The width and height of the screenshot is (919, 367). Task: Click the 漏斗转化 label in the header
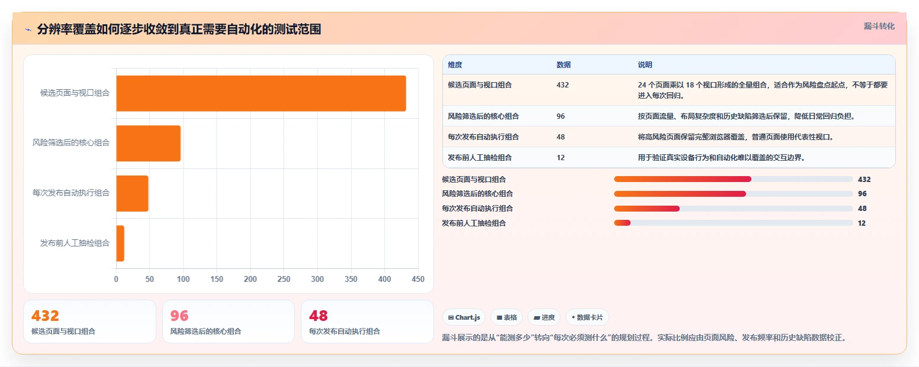point(879,26)
